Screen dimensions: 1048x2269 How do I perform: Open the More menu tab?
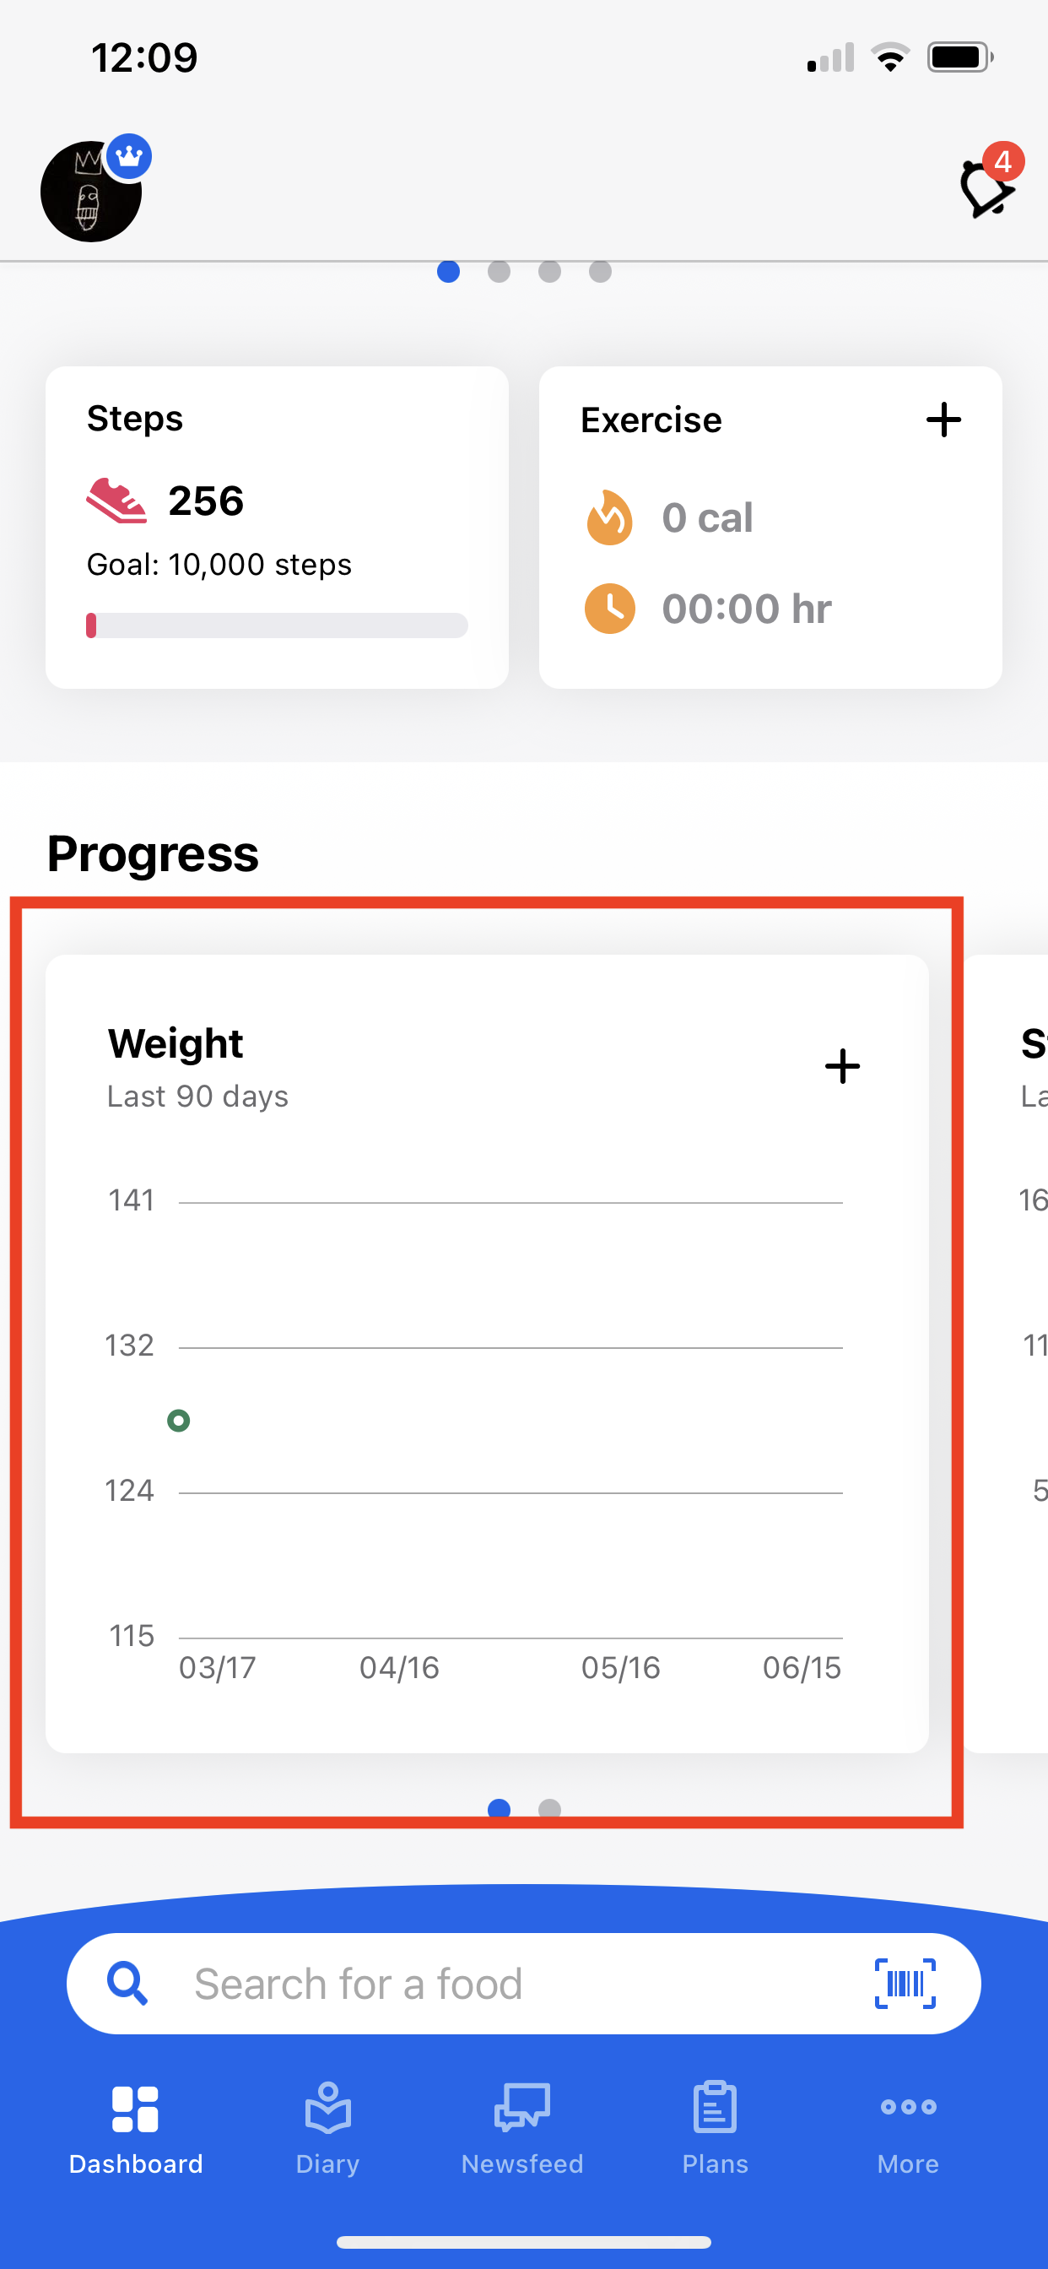tap(908, 2128)
